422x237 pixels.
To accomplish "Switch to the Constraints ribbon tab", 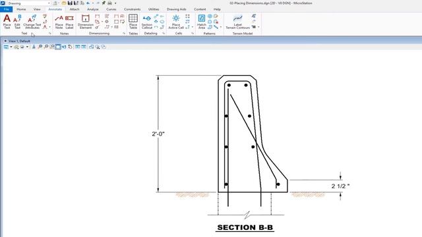I will [x=132, y=9].
